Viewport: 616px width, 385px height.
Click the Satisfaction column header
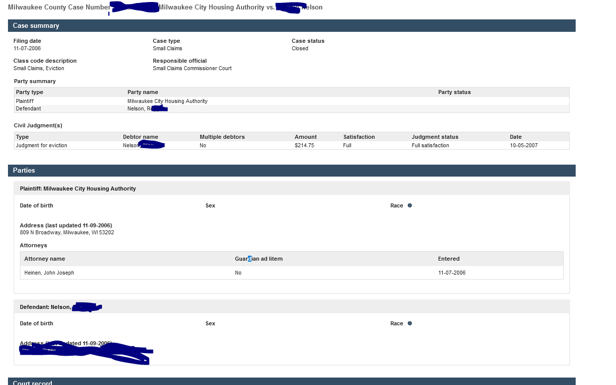[x=359, y=137]
